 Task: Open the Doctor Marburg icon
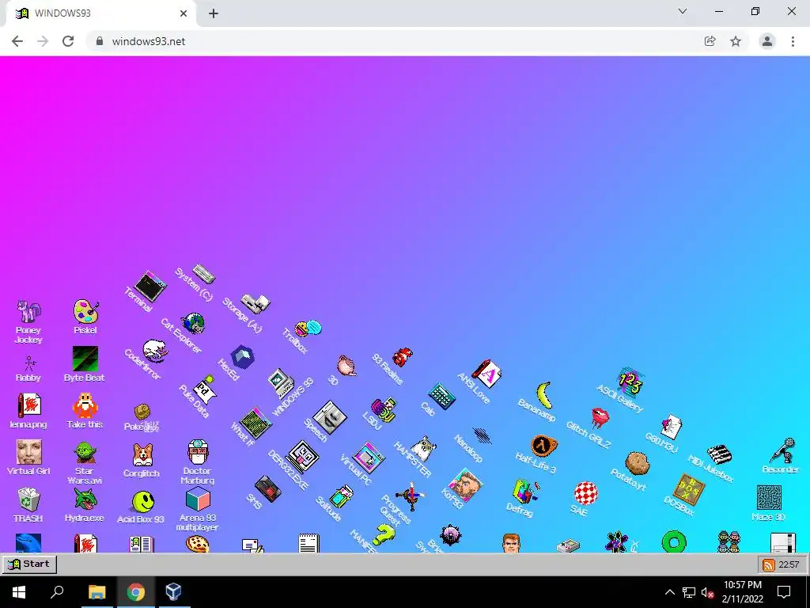pos(198,452)
